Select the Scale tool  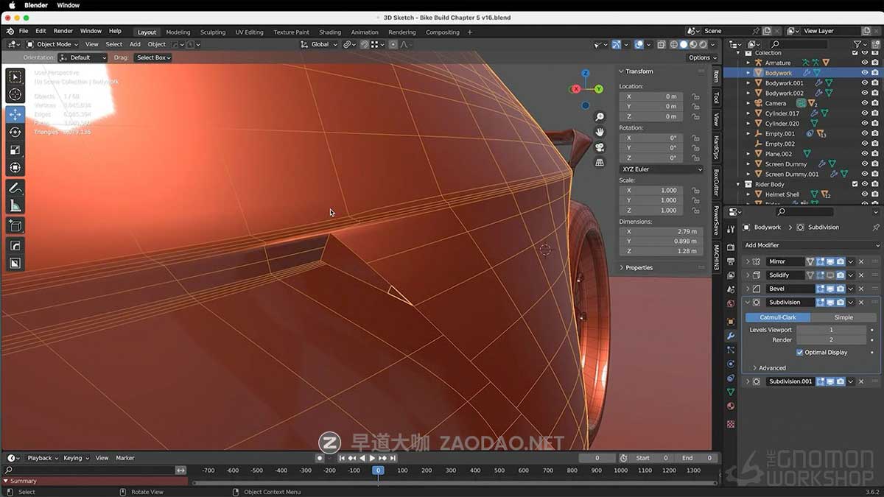[x=15, y=149]
